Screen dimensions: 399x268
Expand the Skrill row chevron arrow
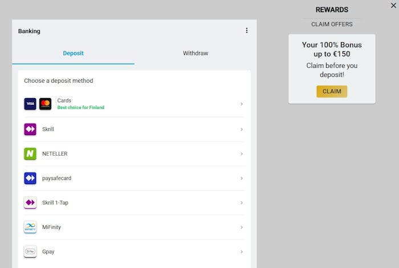click(242, 129)
